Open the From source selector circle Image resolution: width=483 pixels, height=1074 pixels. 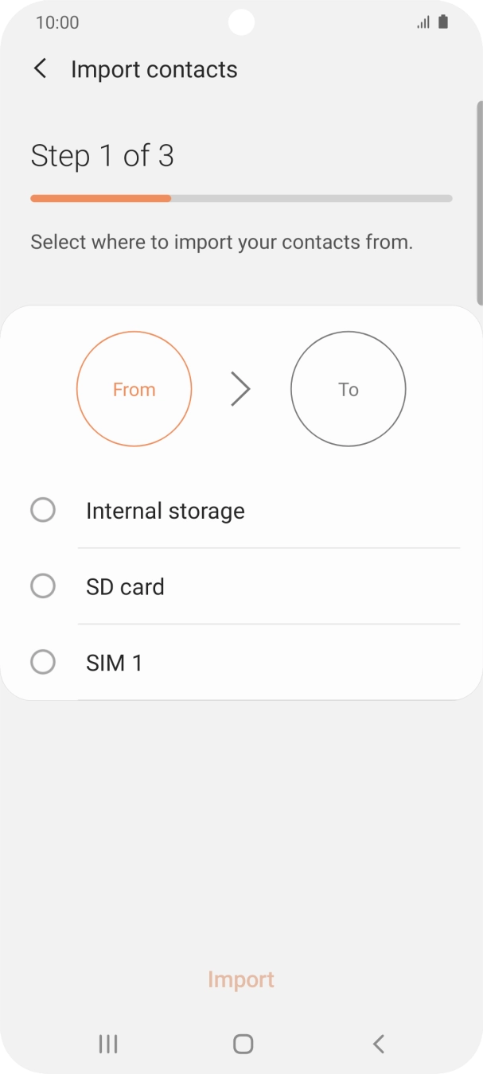pos(134,389)
